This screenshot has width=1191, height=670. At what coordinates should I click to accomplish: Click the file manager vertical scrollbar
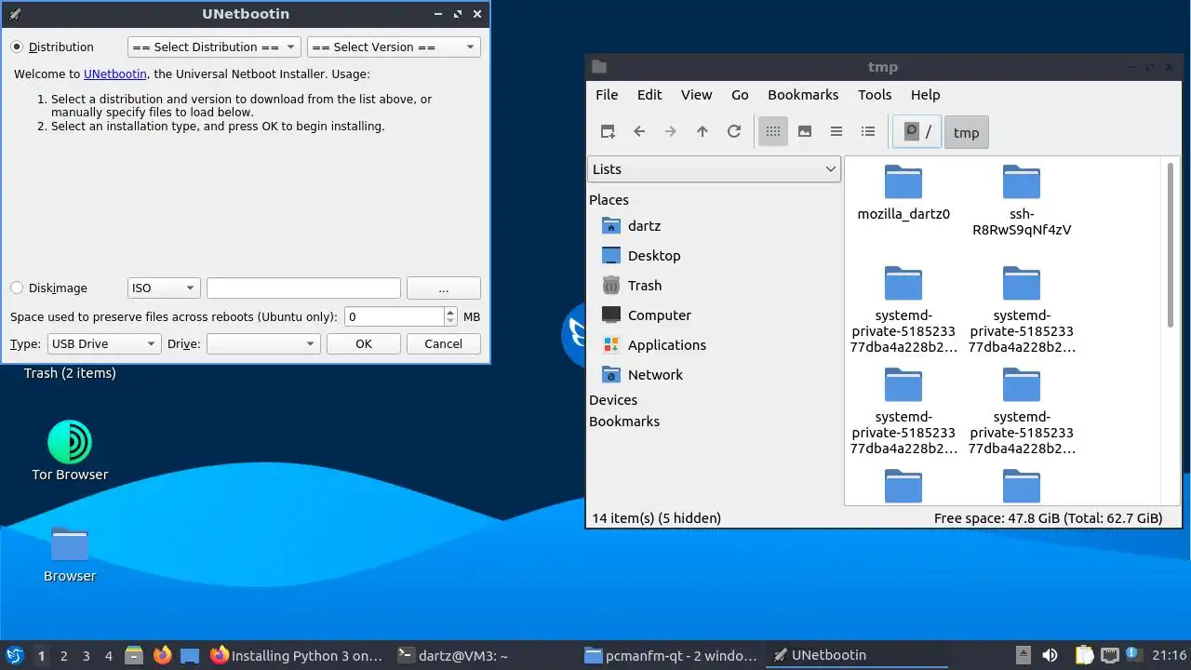point(1170,247)
